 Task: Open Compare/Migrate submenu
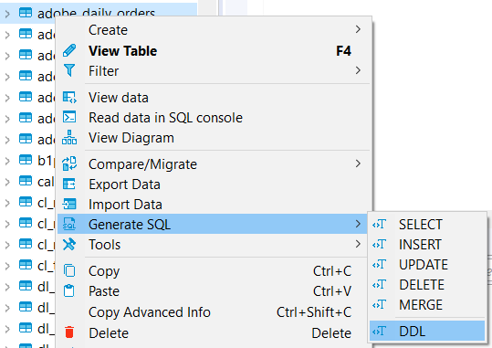[x=213, y=163]
